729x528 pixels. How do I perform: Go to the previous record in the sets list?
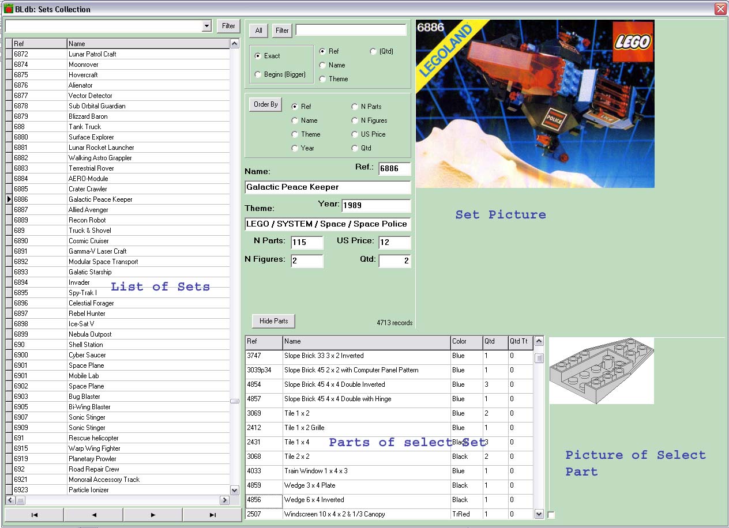94,515
